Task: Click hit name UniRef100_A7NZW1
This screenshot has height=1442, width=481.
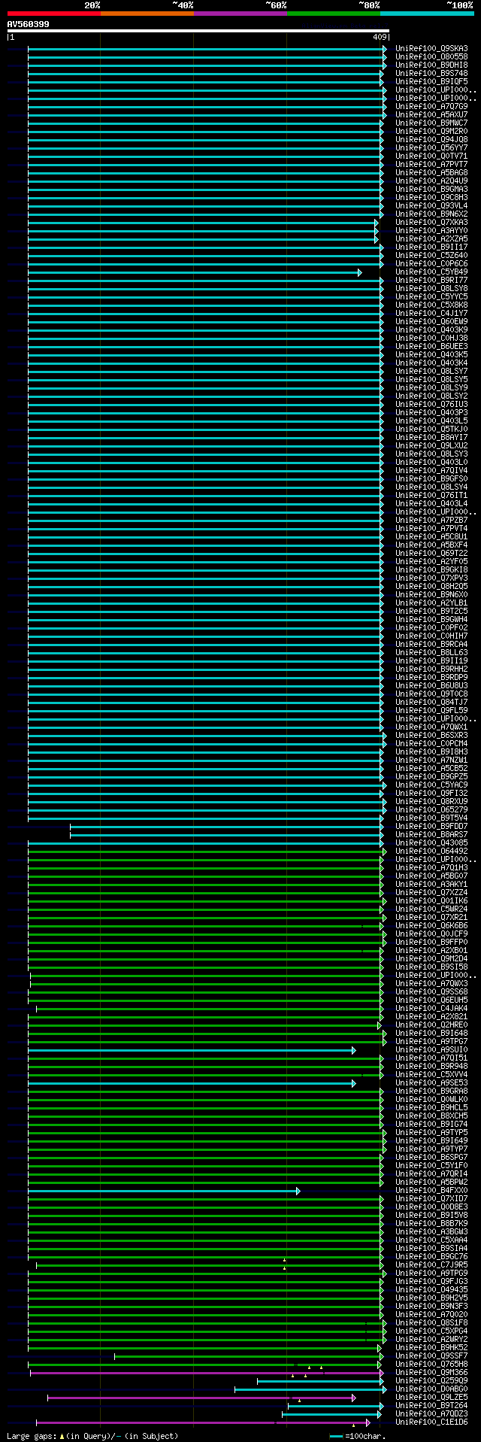Action: [x=431, y=760]
